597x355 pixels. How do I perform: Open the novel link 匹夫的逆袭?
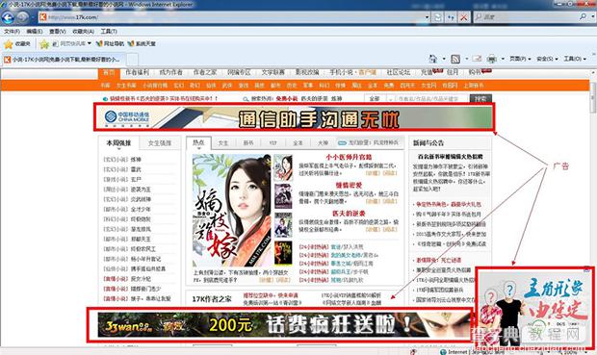(x=349, y=214)
